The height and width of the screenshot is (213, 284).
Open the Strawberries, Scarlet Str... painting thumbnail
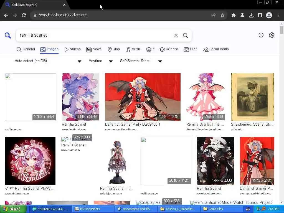pyautogui.click(x=253, y=97)
